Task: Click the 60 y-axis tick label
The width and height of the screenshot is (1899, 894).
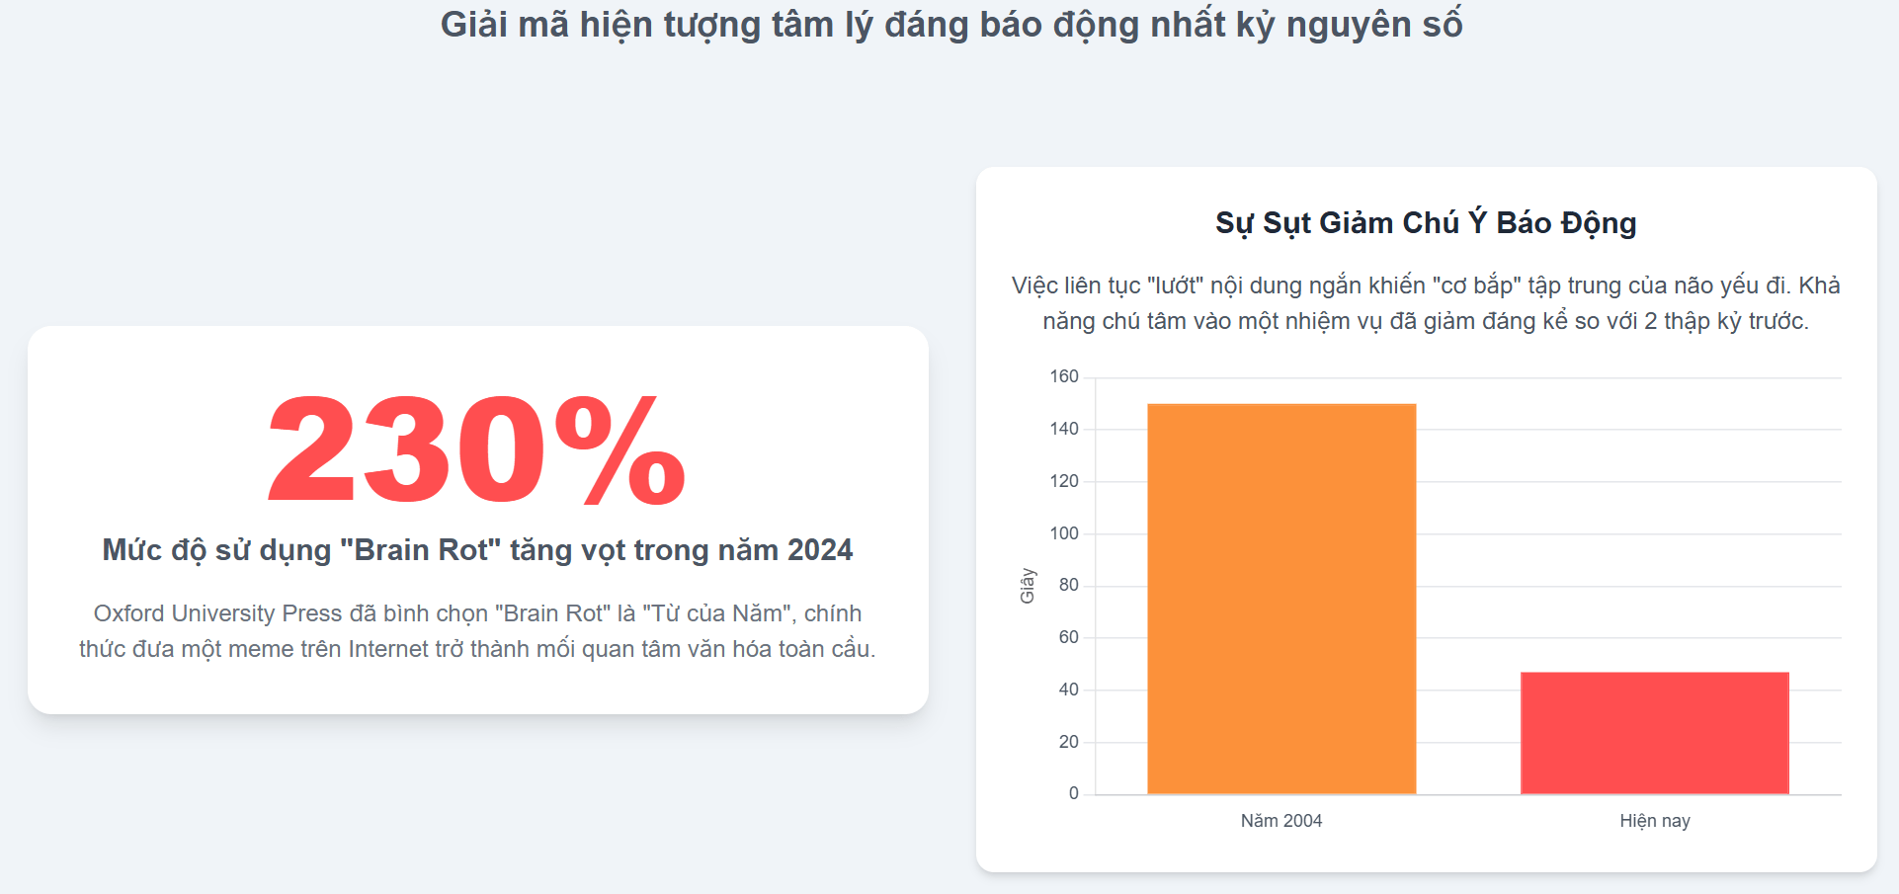Action: (x=1069, y=637)
